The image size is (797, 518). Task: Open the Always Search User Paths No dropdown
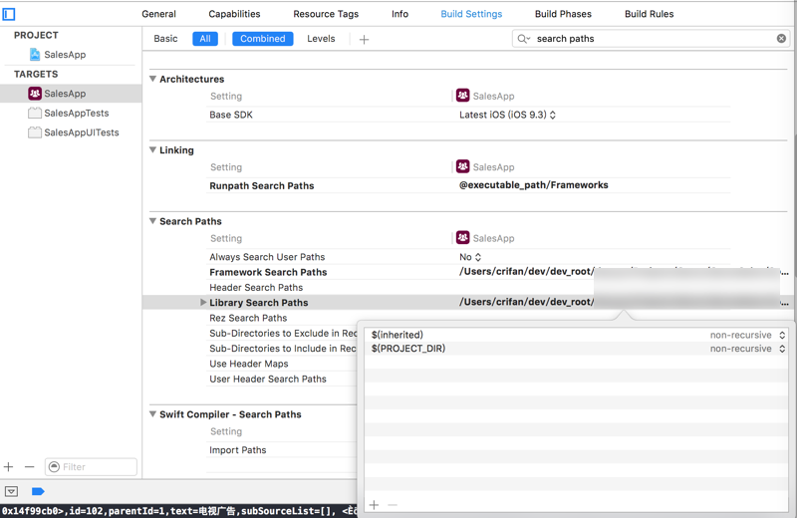470,257
